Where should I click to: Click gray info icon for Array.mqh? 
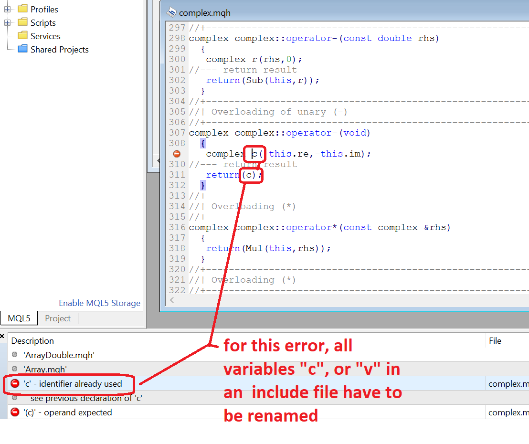pyautogui.click(x=14, y=369)
